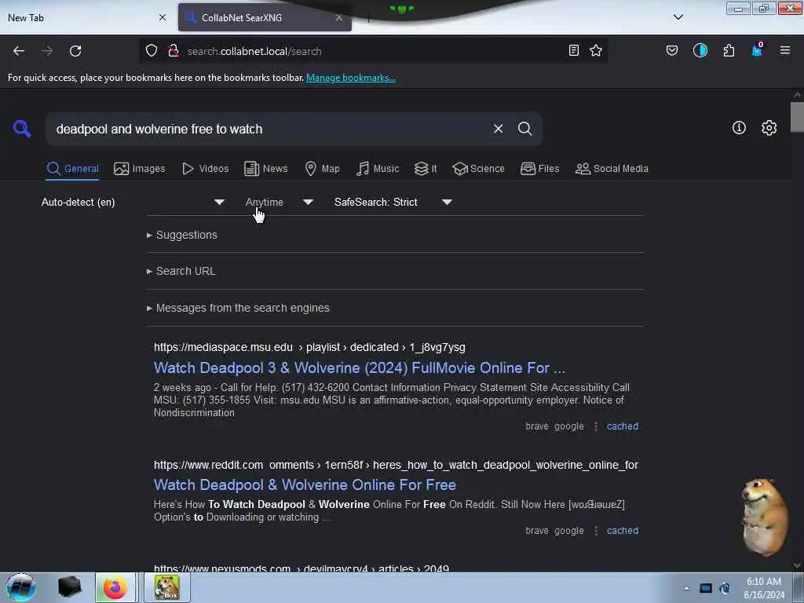Open the SearXNG about info icon
Screen dimensions: 804x603
point(739,128)
